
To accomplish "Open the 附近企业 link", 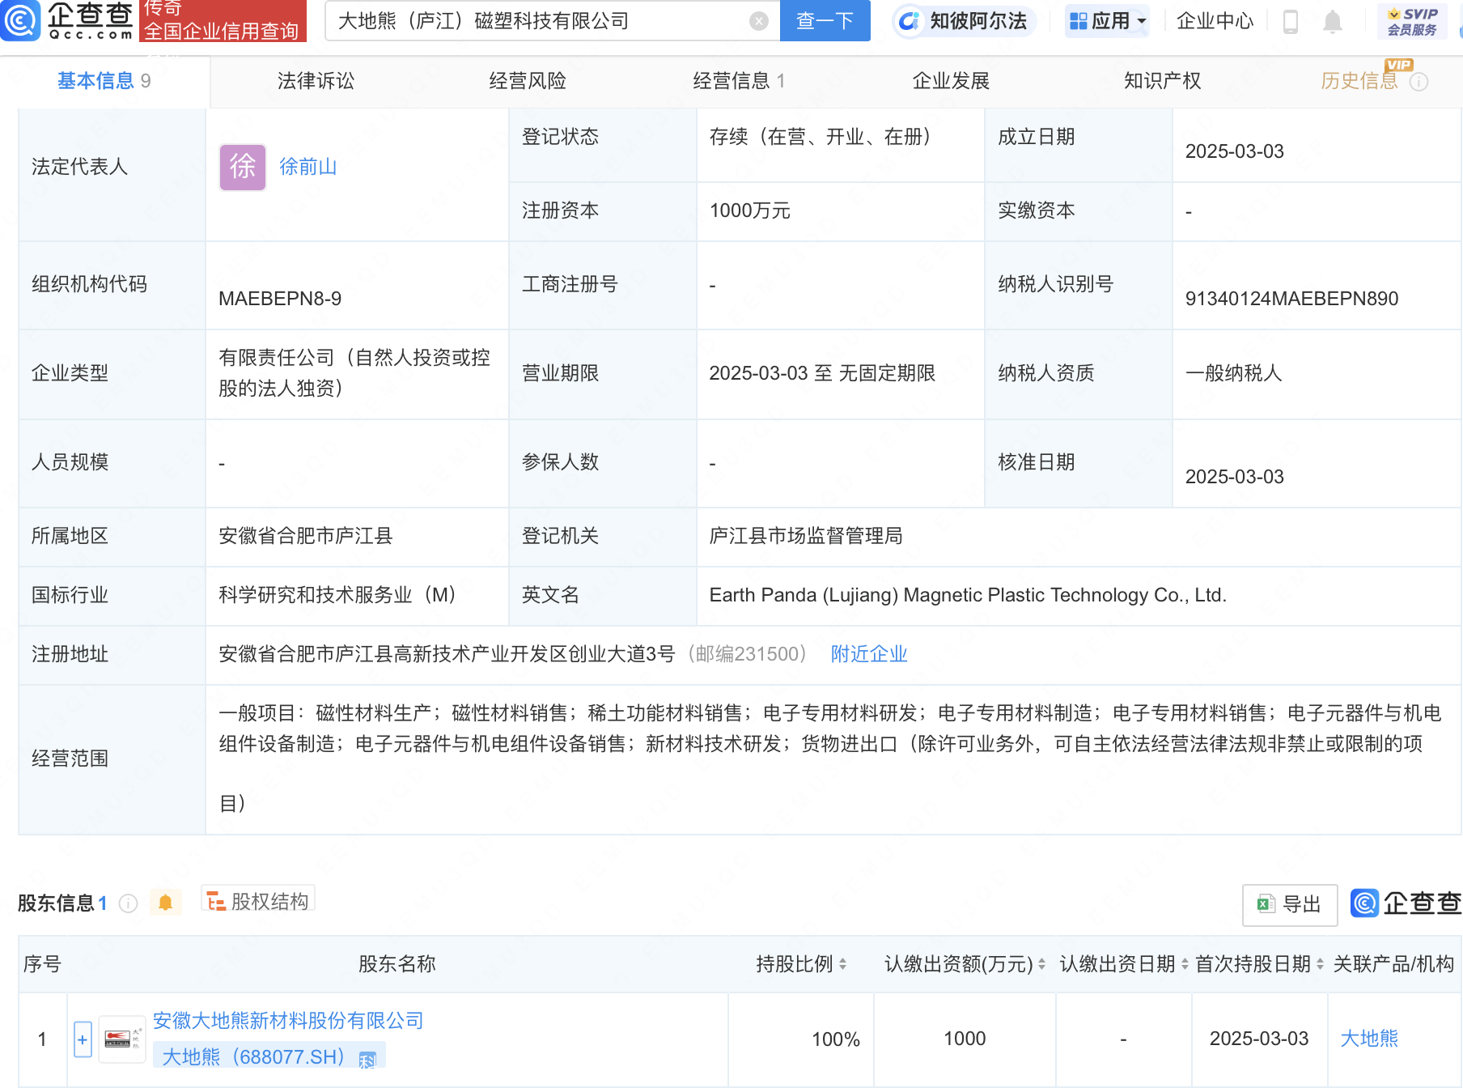I will point(868,654).
